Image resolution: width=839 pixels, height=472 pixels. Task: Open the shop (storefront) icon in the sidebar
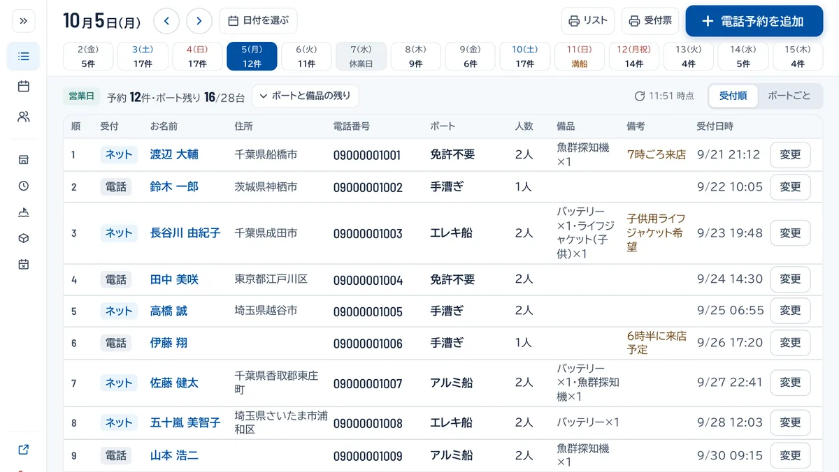point(23,160)
